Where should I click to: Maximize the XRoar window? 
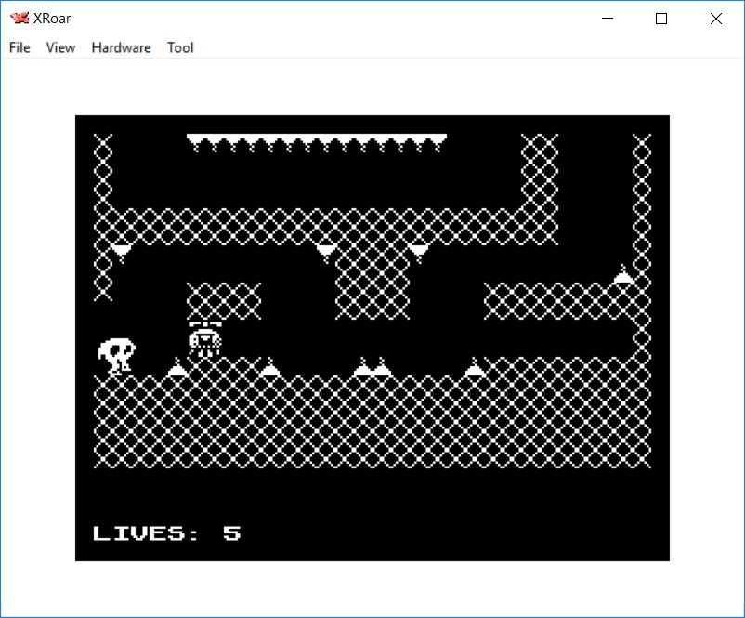coord(661,19)
